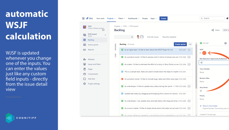Click the FOO project avatar icon
This screenshot has width=229, height=130.
click(85, 27)
